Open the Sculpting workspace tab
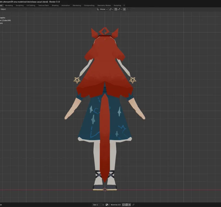The height and width of the screenshot is (207, 221). coord(19,6)
